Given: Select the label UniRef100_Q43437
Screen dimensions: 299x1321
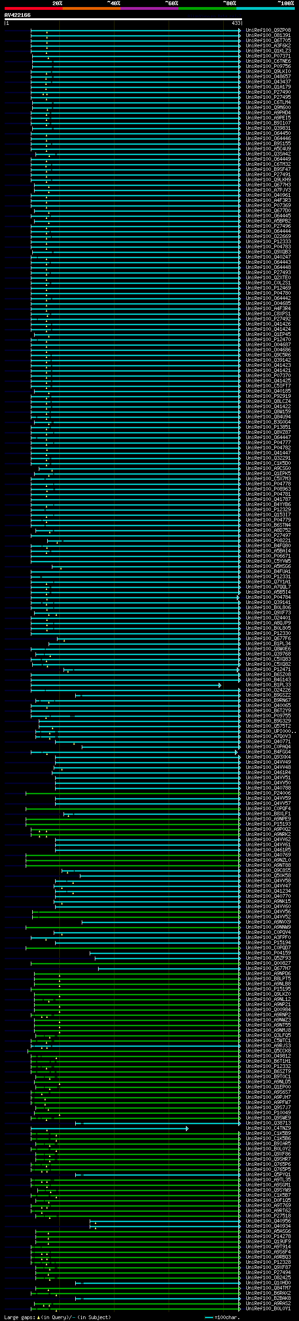Looking at the screenshot, I should pyautogui.click(x=268, y=82).
